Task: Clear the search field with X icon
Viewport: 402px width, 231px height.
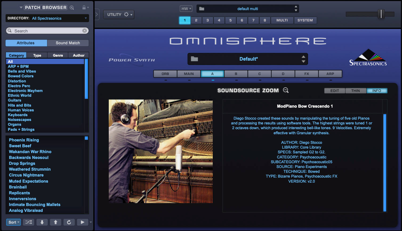Action: coord(85,31)
